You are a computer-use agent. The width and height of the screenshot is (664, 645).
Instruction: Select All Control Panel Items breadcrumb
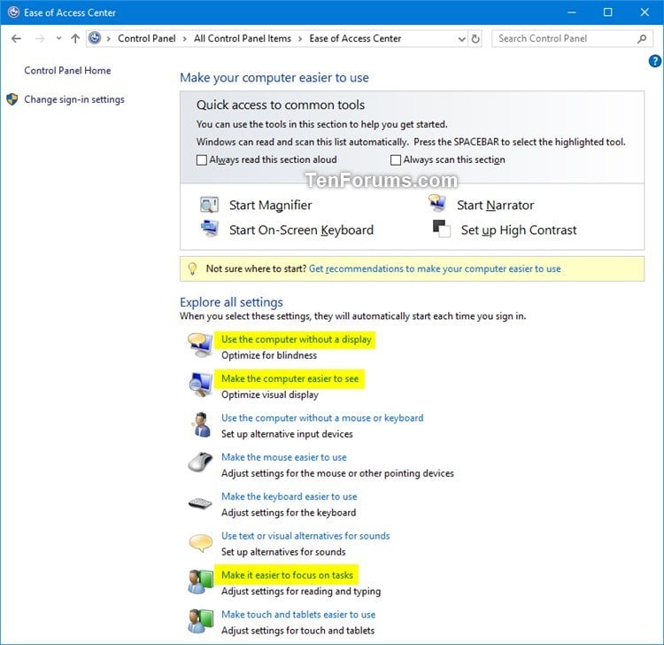point(243,39)
